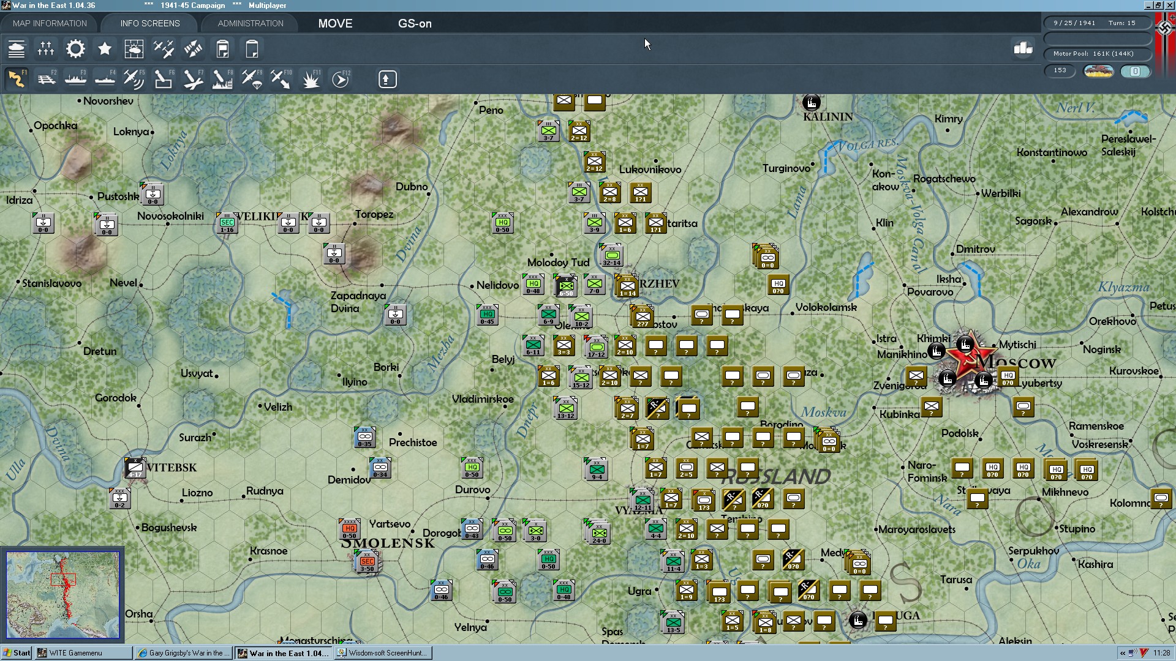Open the INFO SCREENS tab

tap(150, 23)
